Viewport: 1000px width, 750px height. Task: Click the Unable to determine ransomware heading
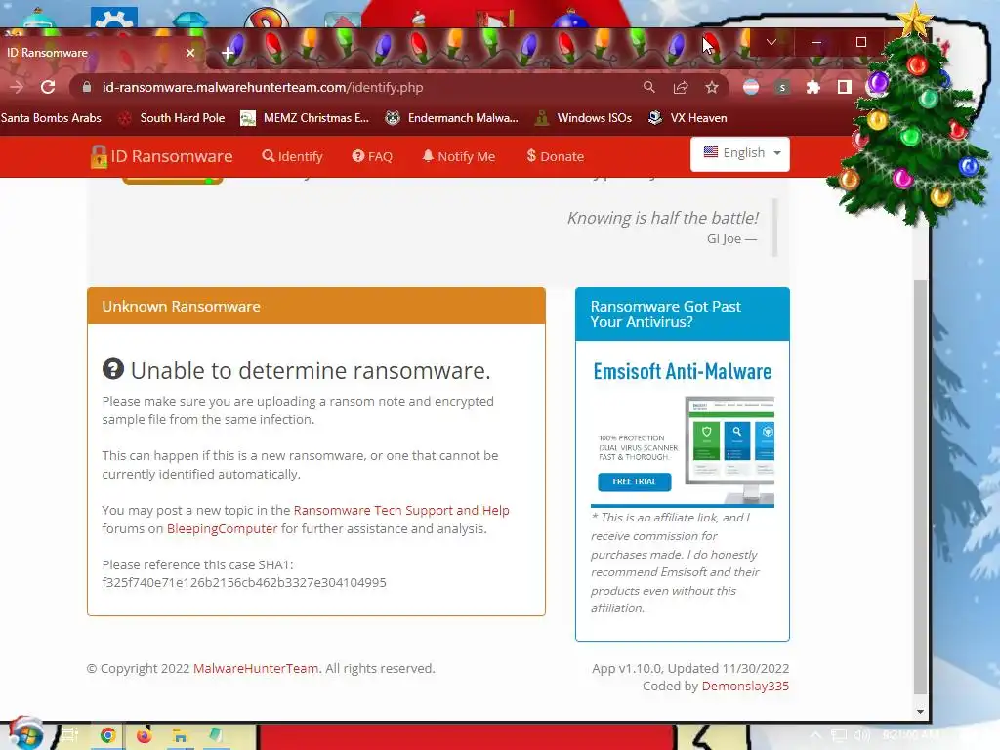297,370
